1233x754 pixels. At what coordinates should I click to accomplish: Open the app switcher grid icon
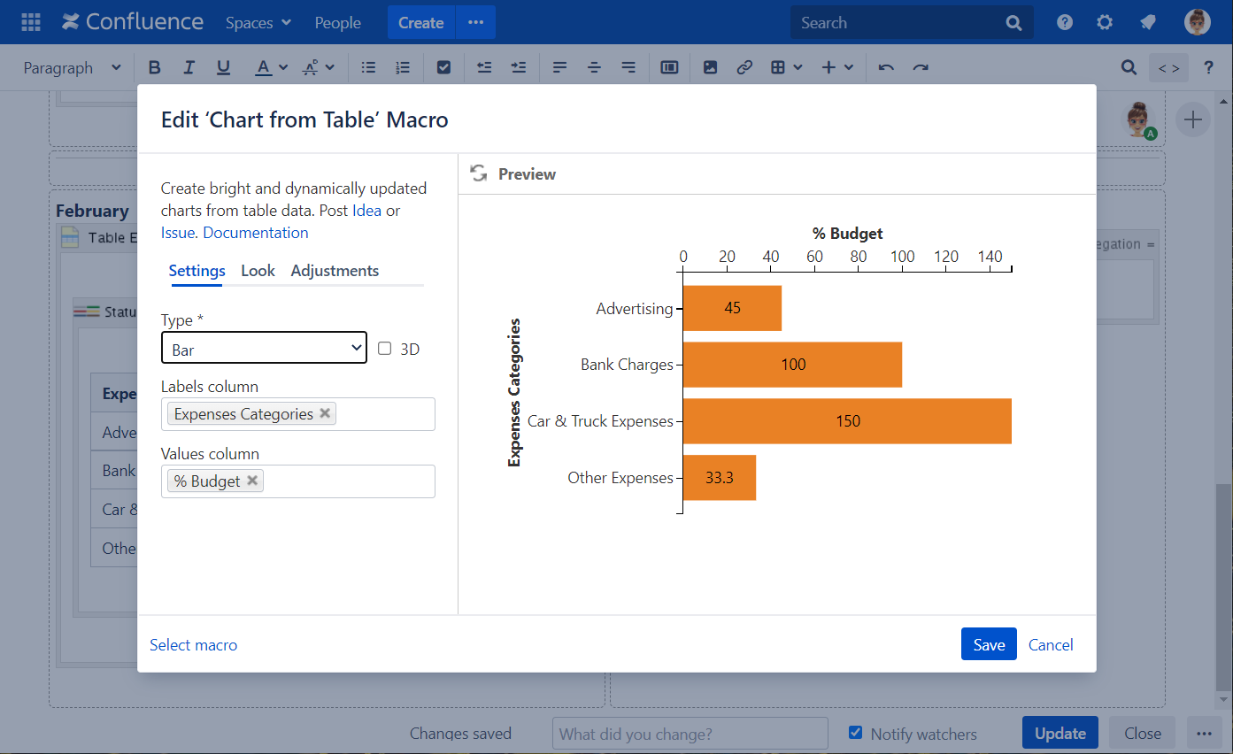tap(31, 23)
